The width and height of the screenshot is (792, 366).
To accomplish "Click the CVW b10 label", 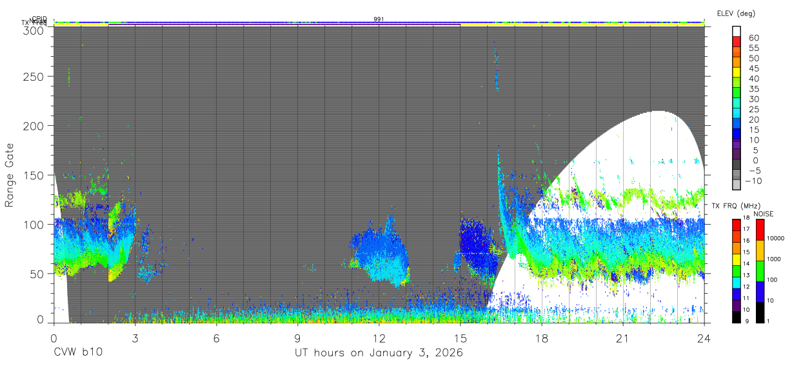I will point(78,352).
